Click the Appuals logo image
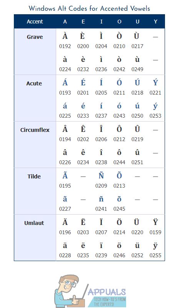This screenshot has width=180, height=308. (91, 291)
